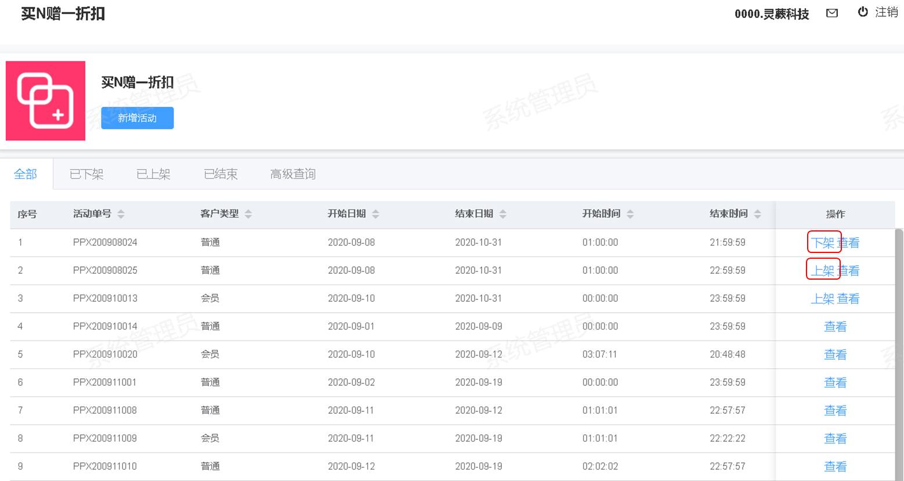This screenshot has width=904, height=481.
Task: Select the 全部 tab
Action: [26, 174]
